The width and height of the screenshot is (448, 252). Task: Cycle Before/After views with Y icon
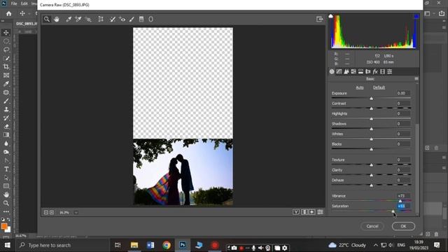click(x=296, y=212)
